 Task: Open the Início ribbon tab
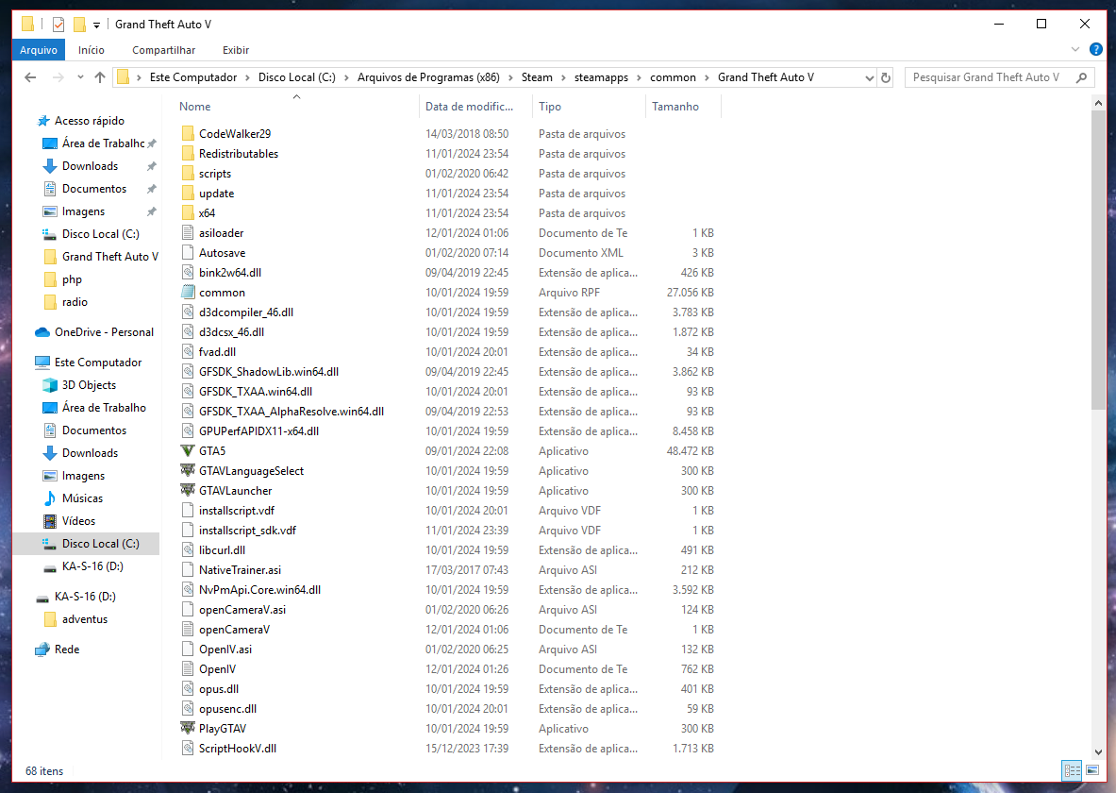92,50
